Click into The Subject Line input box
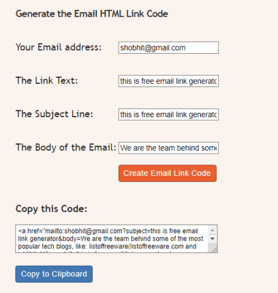The height and width of the screenshot is (293, 278). tap(169, 115)
